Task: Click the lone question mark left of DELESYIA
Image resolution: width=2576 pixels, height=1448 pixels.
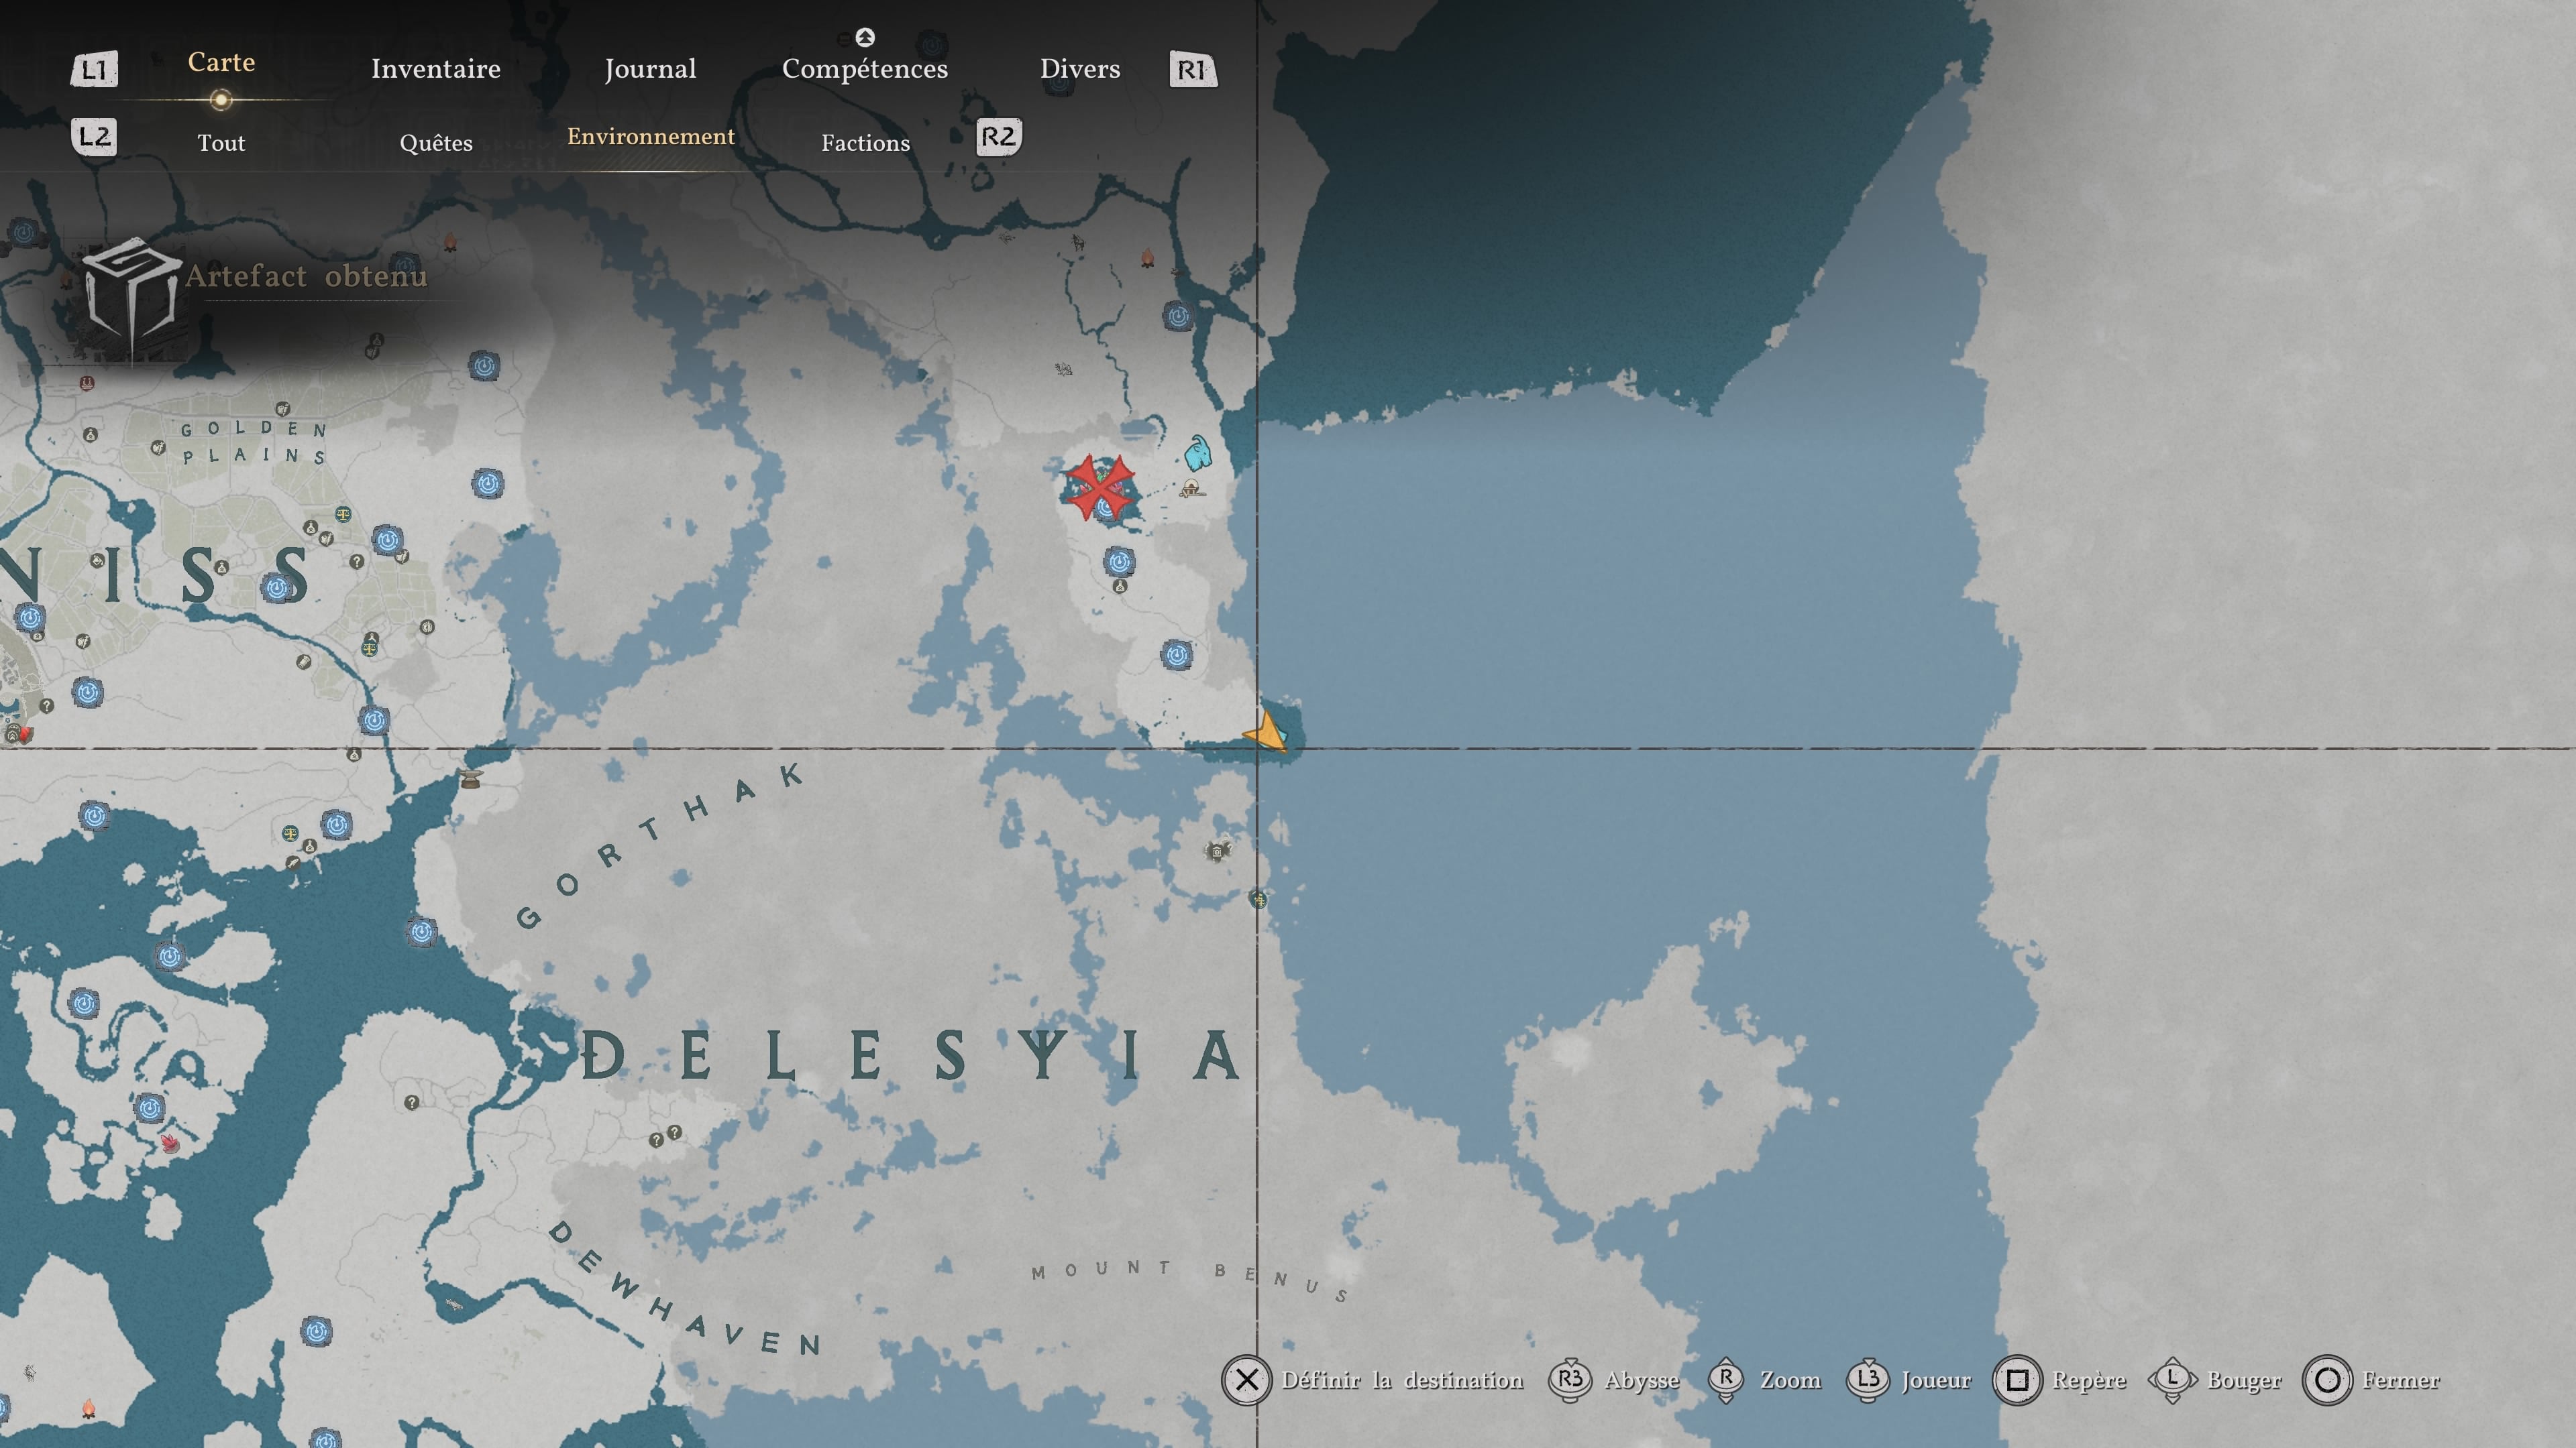Action: (x=412, y=1102)
